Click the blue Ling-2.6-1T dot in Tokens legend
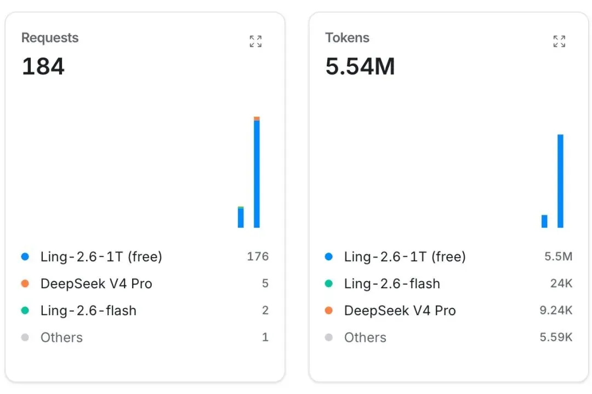Image resolution: width=592 pixels, height=394 pixels. (x=328, y=256)
